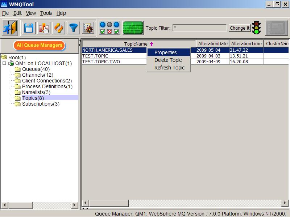Select Topics(8) in the tree

[33, 98]
